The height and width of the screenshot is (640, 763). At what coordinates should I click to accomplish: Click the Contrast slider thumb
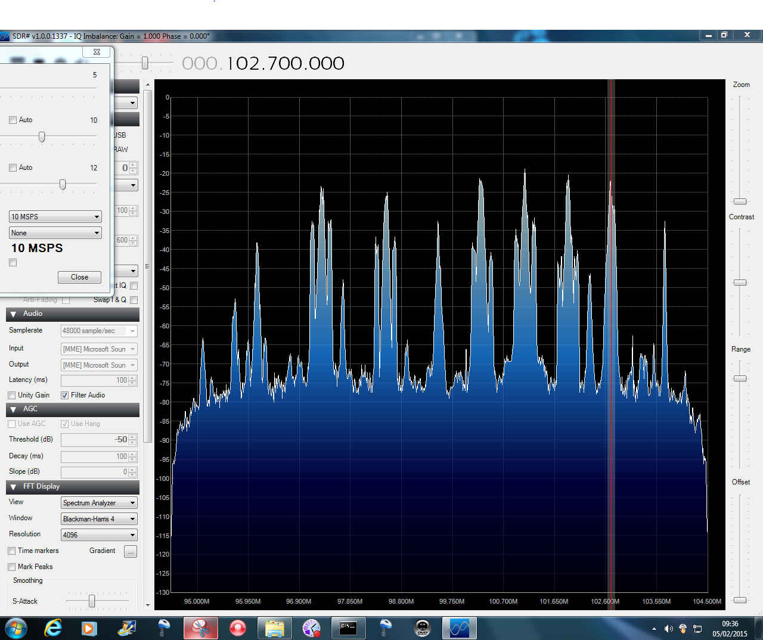[740, 282]
